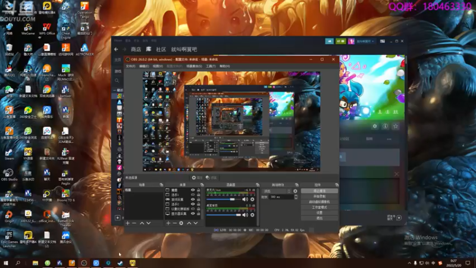
Task: Open Steam announcements megaphone icon
Action: (x=330, y=41)
